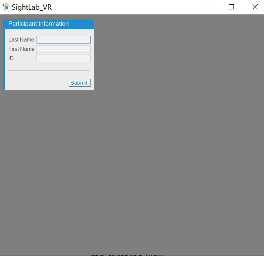Submit the participant information form
Screen dimensions: 264x256
coord(80,83)
